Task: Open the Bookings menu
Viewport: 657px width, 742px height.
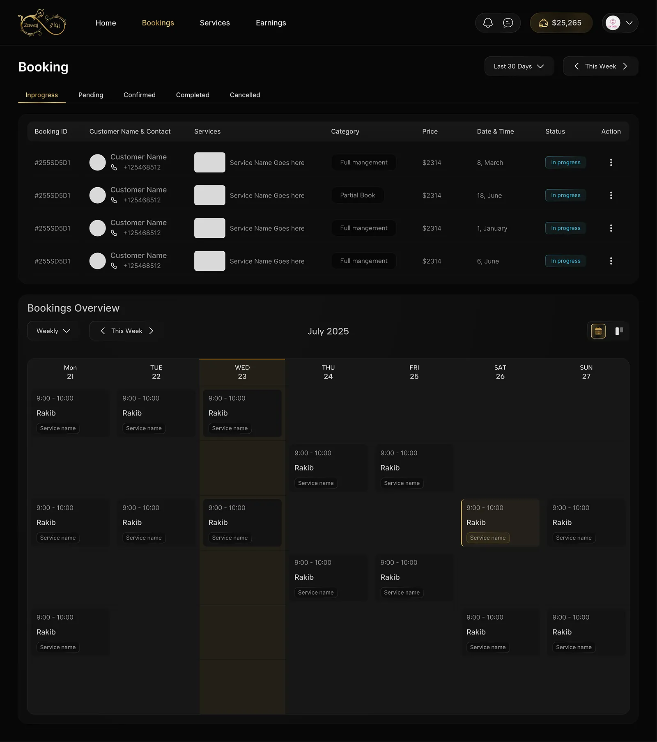Action: click(x=158, y=23)
